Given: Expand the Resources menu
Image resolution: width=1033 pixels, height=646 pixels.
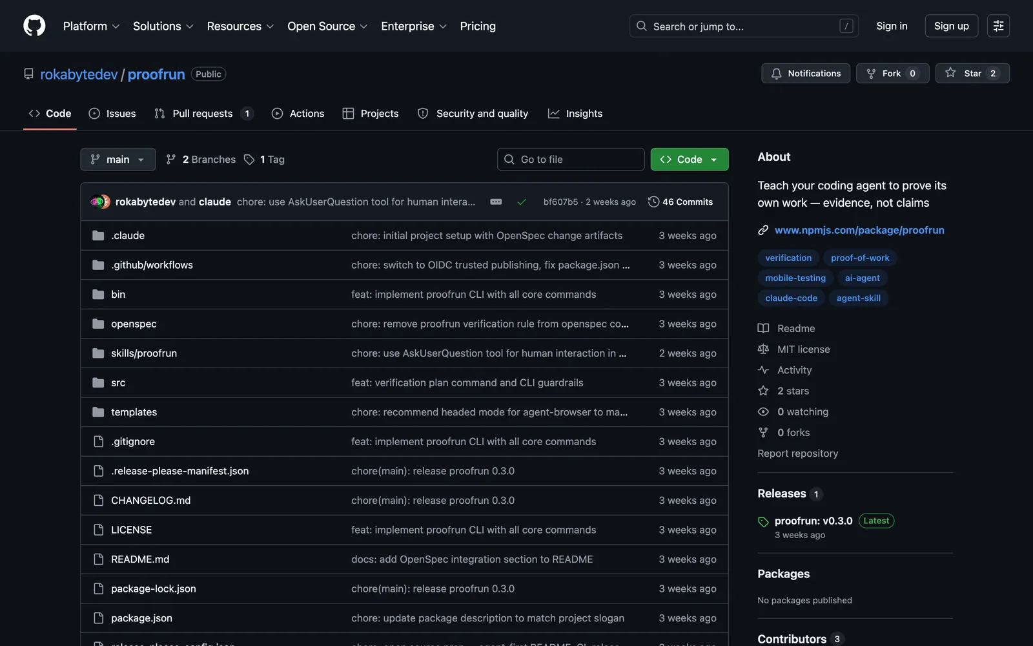Looking at the screenshot, I should [x=240, y=26].
